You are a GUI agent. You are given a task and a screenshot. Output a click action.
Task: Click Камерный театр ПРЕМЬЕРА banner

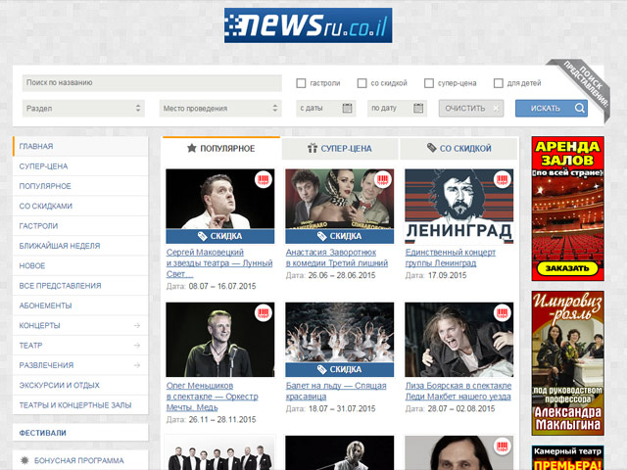567,457
